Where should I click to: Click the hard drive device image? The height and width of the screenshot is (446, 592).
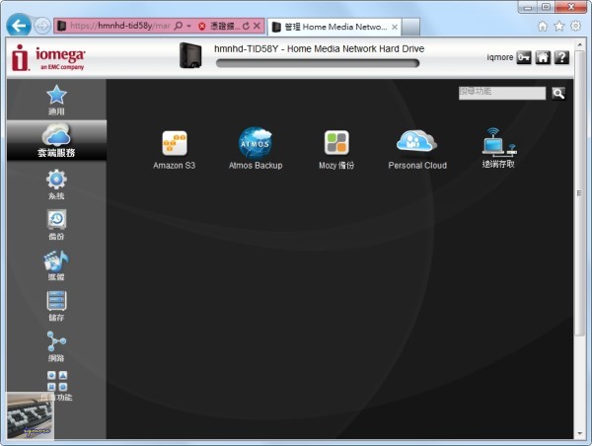click(x=190, y=56)
